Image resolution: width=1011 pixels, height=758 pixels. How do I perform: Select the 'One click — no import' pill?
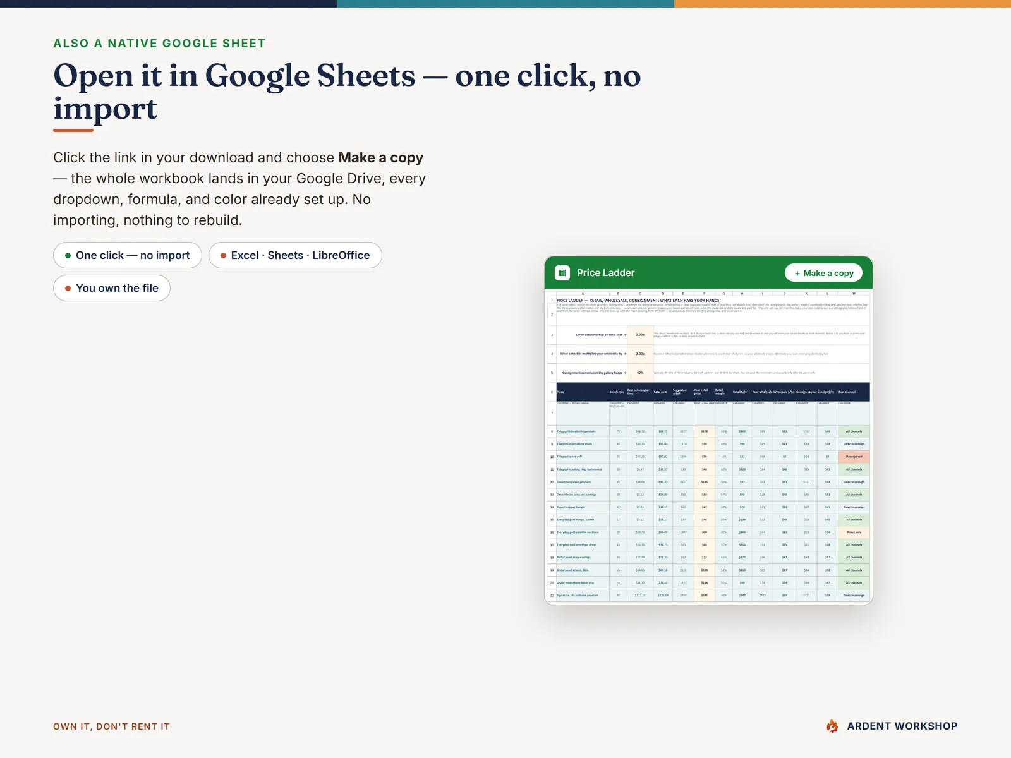click(128, 255)
